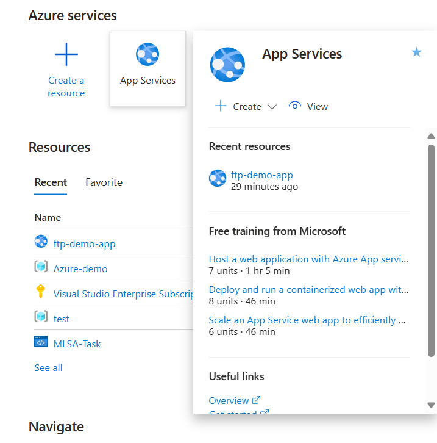Open the Overview useful link
Image resolution: width=437 pixels, height=443 pixels.
[x=229, y=401]
